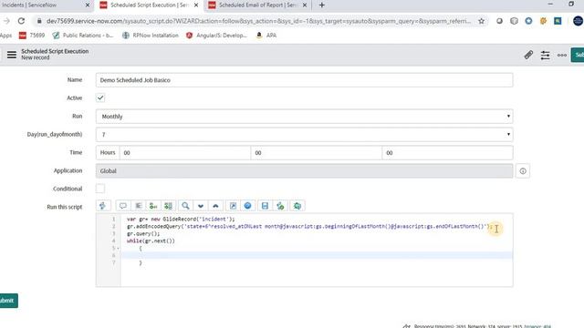584x328 pixels.
Task: Close the Incidents ServiceNow tab
Action: 88,5
